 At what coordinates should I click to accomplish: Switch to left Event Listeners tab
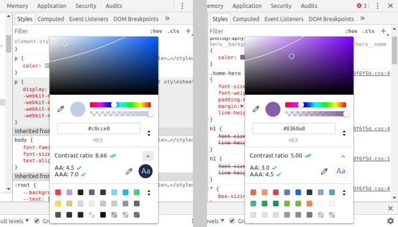(x=89, y=19)
